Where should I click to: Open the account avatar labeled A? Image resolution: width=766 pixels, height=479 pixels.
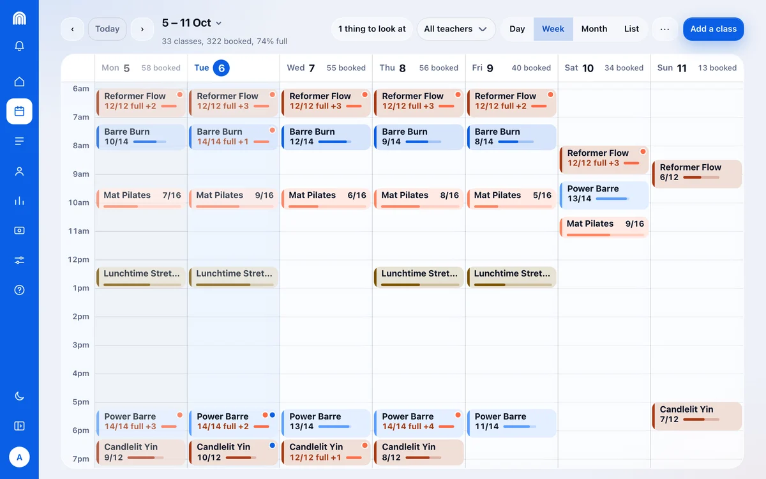click(19, 457)
